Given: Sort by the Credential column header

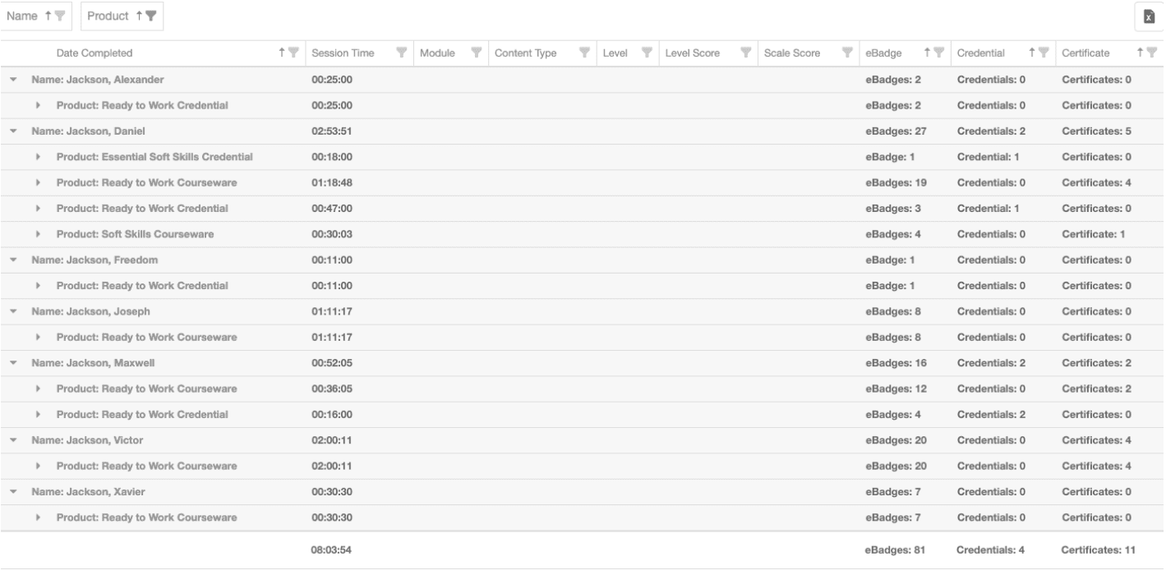Looking at the screenshot, I should (x=980, y=53).
